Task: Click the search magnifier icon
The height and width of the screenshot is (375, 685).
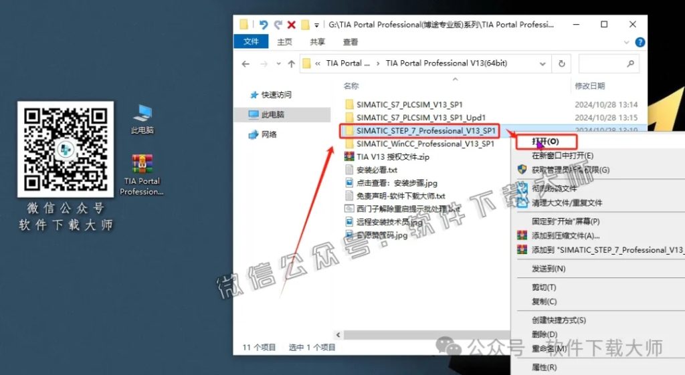Action: pyautogui.click(x=630, y=64)
